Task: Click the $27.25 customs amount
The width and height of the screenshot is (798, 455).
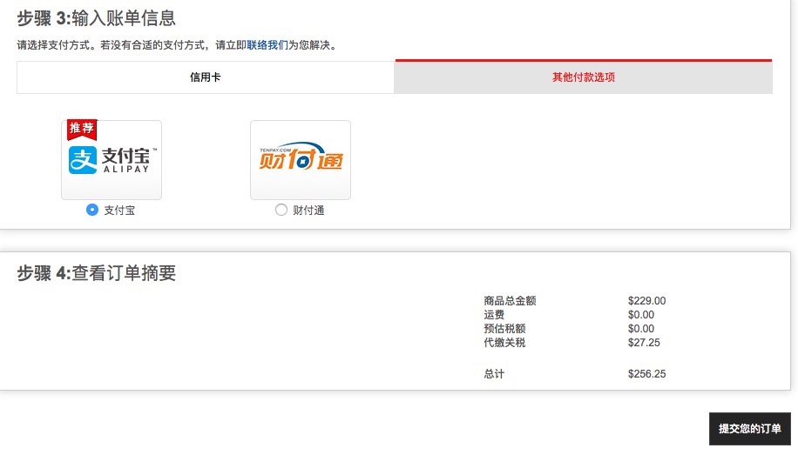Action: click(644, 343)
